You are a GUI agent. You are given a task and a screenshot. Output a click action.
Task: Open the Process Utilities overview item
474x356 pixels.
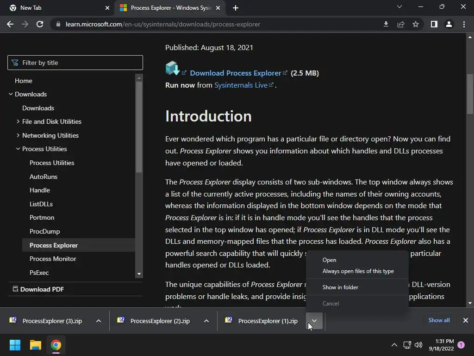click(x=52, y=163)
